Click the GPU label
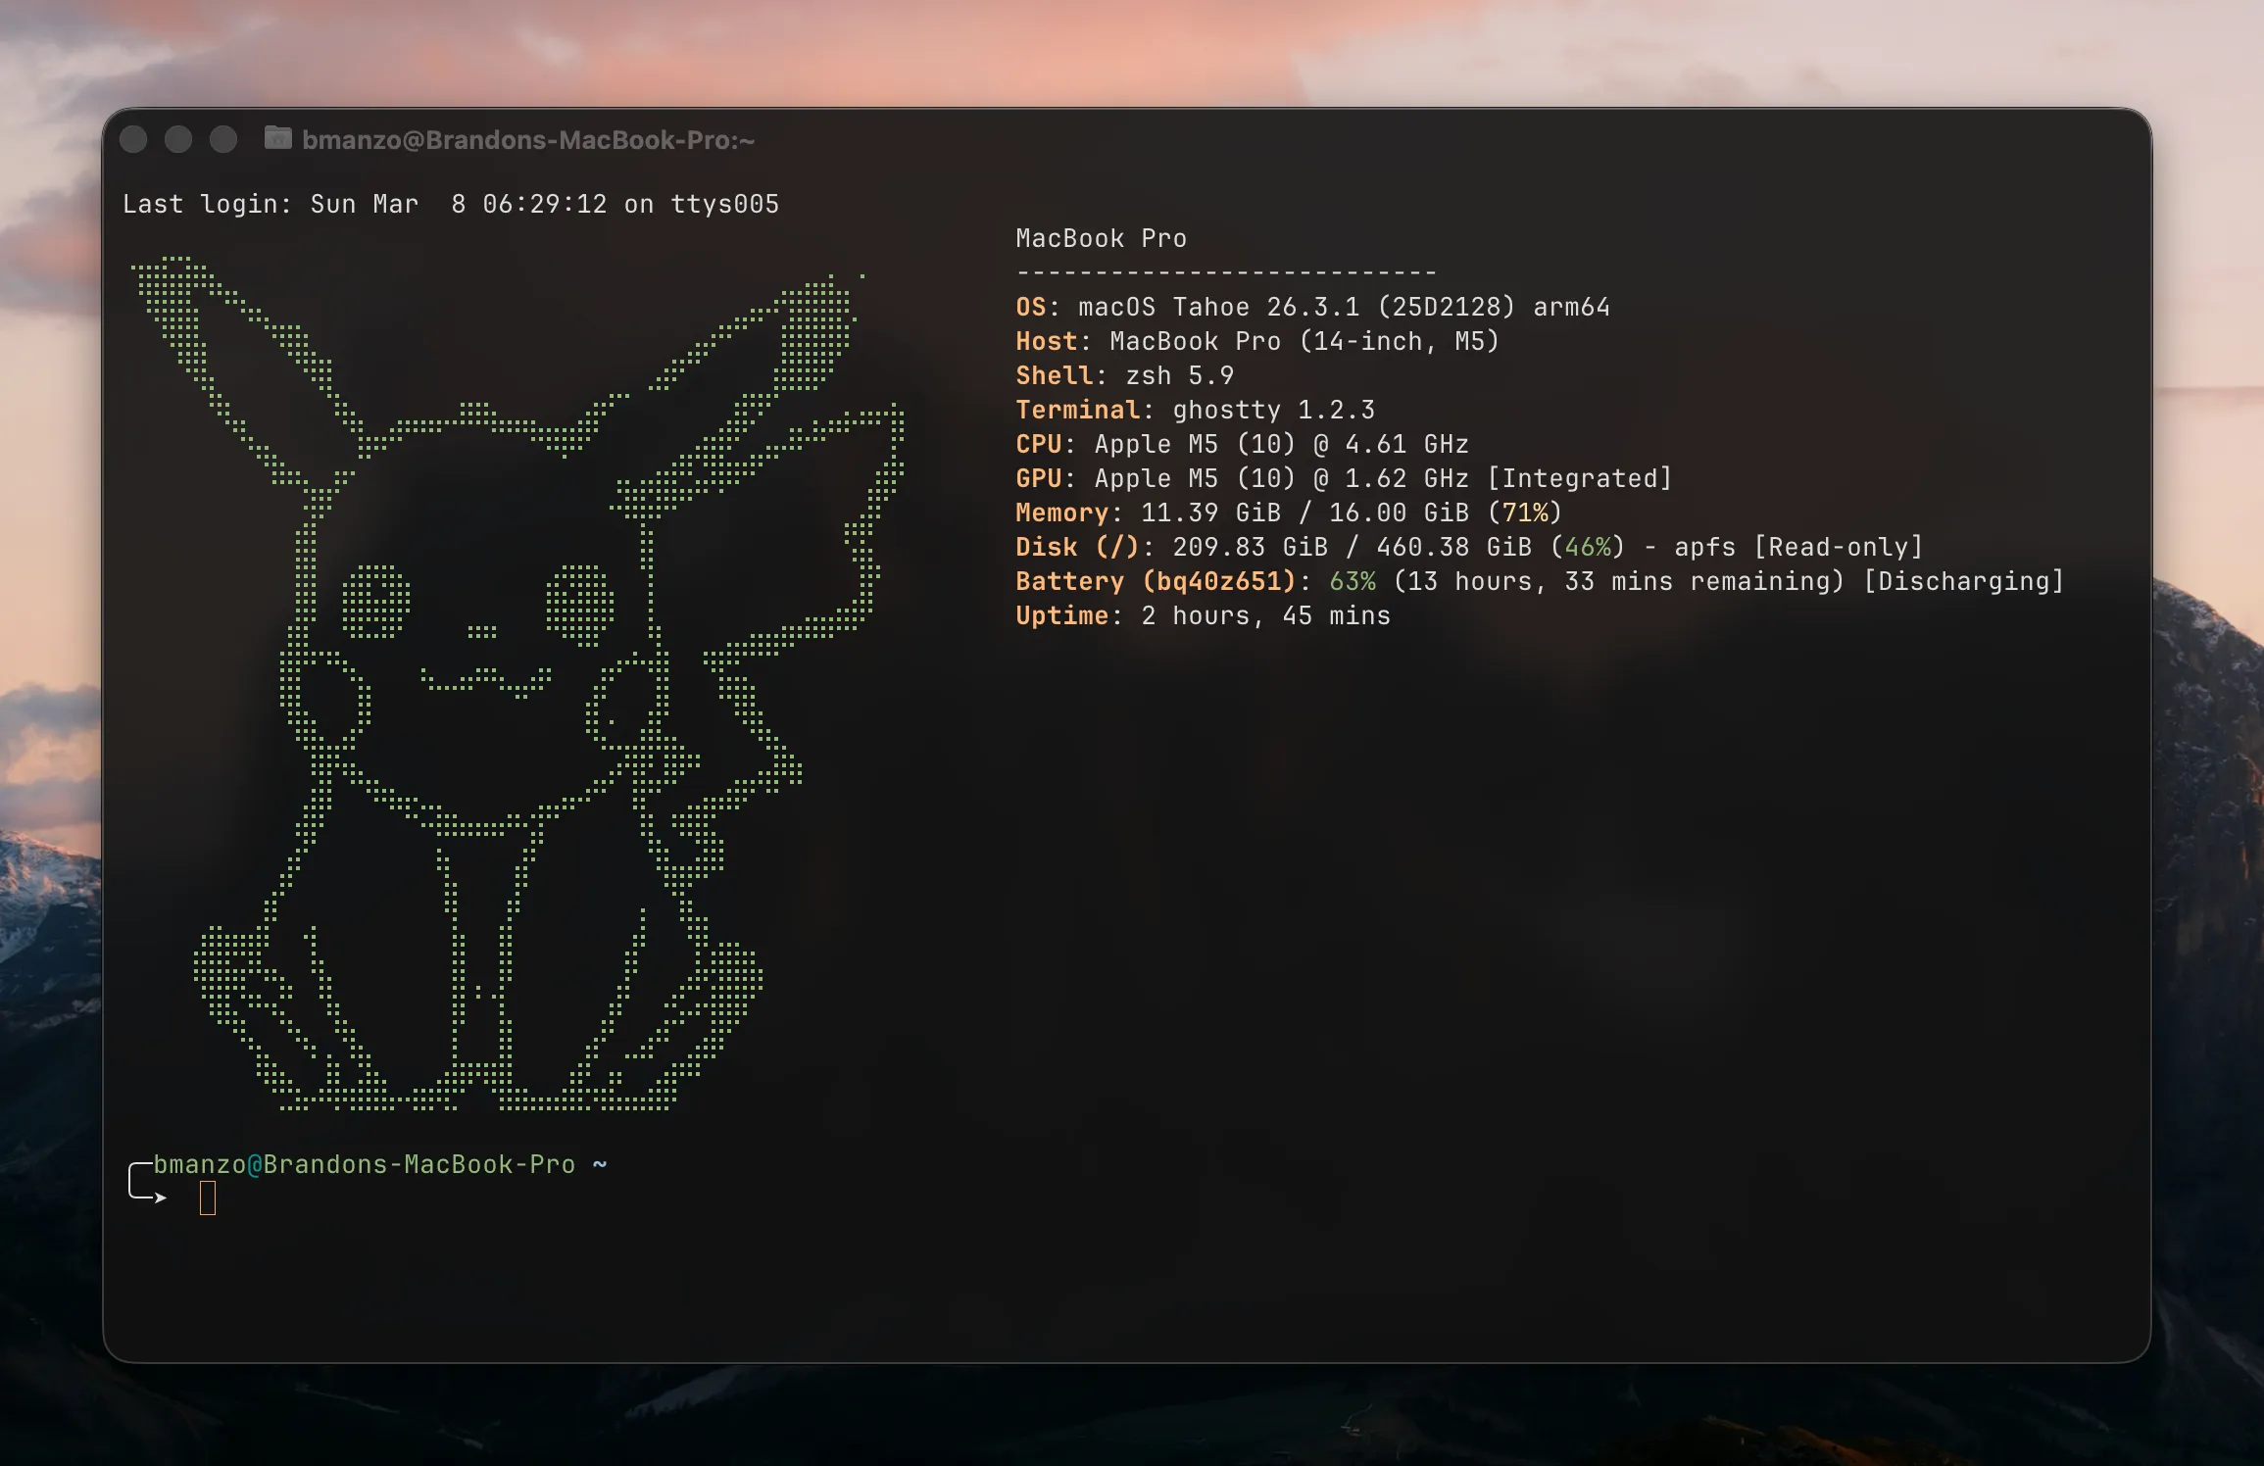Image resolution: width=2264 pixels, height=1466 pixels. (1039, 478)
